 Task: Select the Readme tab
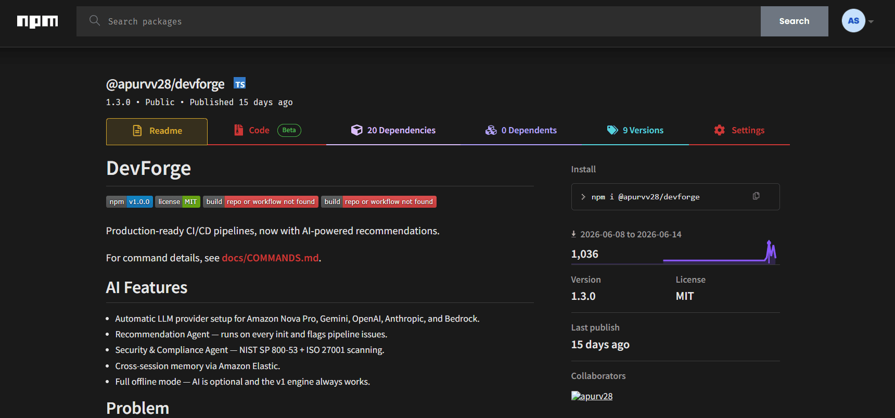[157, 131]
